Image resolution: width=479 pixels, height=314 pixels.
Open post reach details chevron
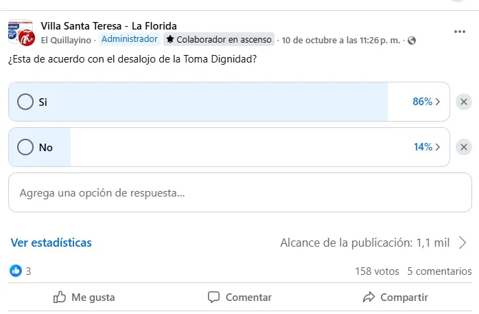(463, 243)
